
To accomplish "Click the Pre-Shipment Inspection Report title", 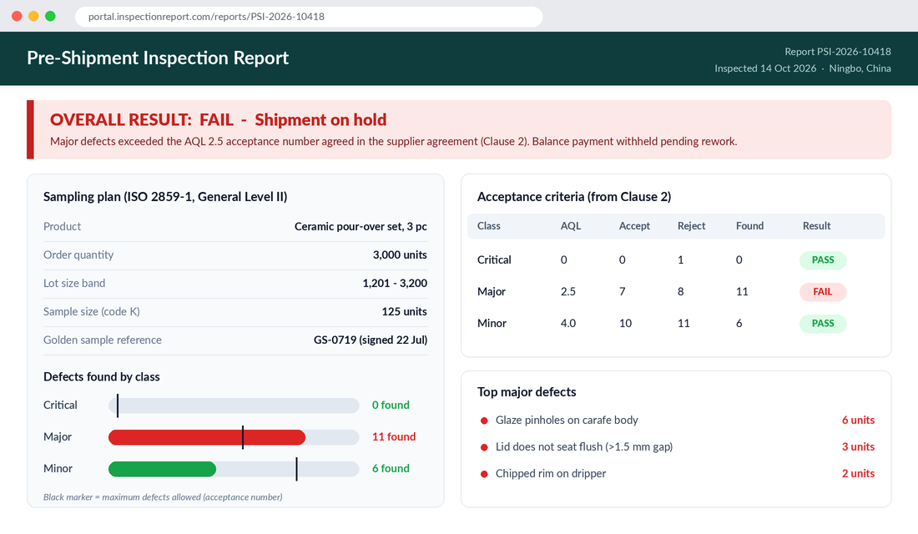I will pyautogui.click(x=158, y=58).
